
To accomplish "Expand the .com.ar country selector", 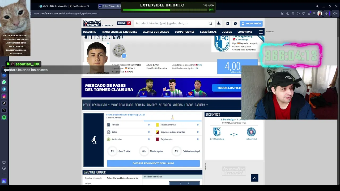I will [108, 25].
